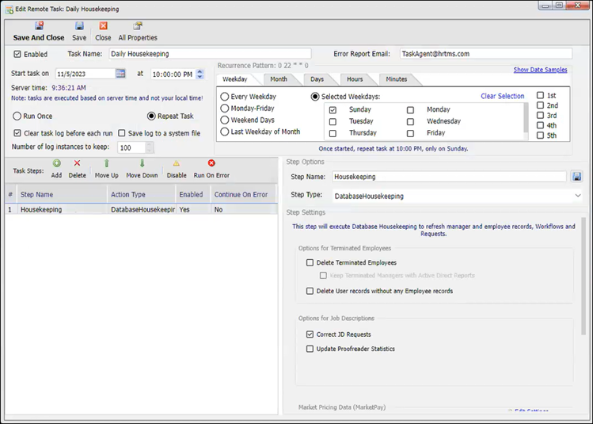The width and height of the screenshot is (593, 424).
Task: Move the step up in list
Action: click(x=106, y=163)
